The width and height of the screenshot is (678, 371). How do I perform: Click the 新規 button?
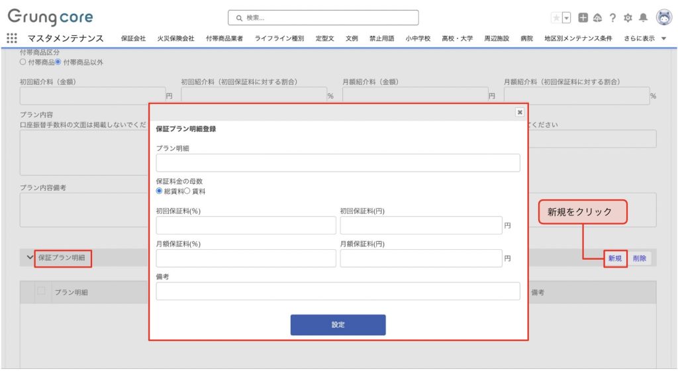[615, 258]
